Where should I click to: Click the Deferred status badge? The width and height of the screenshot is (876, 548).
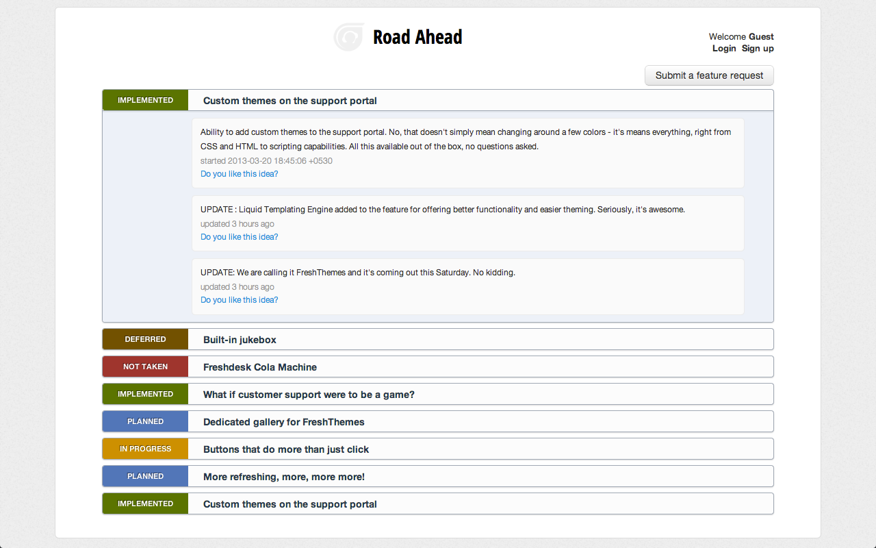(x=145, y=339)
